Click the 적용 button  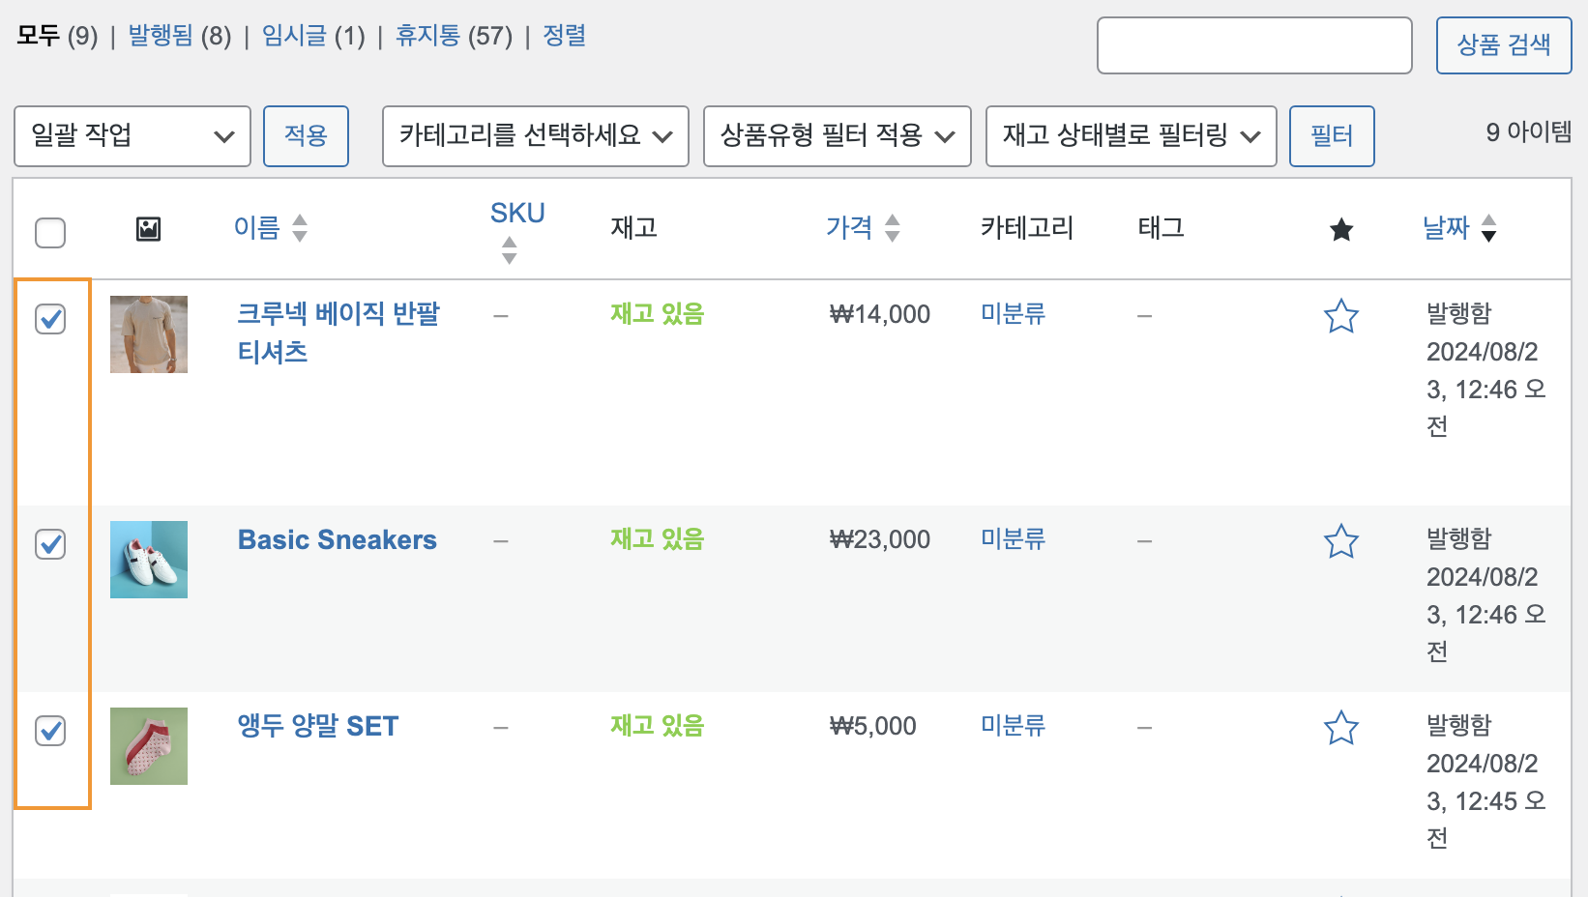click(306, 136)
